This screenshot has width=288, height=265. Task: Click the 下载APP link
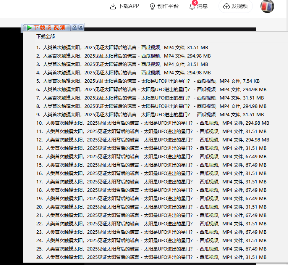click(129, 6)
